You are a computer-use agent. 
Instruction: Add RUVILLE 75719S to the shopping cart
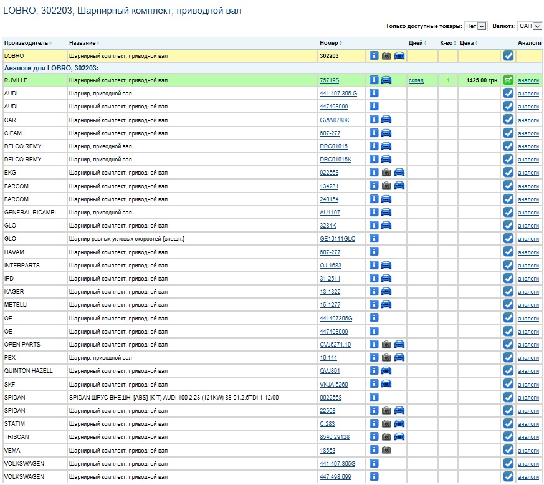pyautogui.click(x=508, y=80)
